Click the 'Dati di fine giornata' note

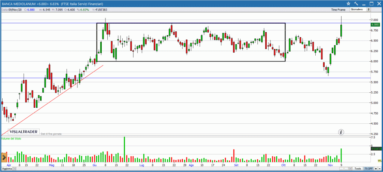[51, 134]
